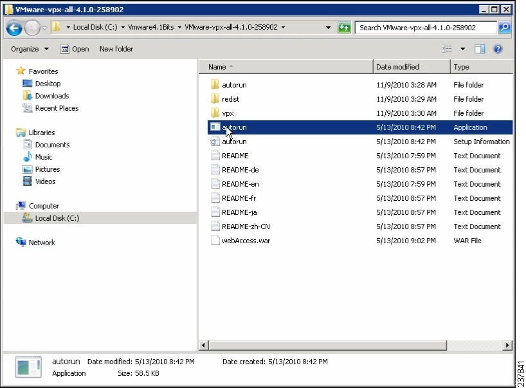Toggle the preview pane icon
The height and width of the screenshot is (388, 526).
480,49
